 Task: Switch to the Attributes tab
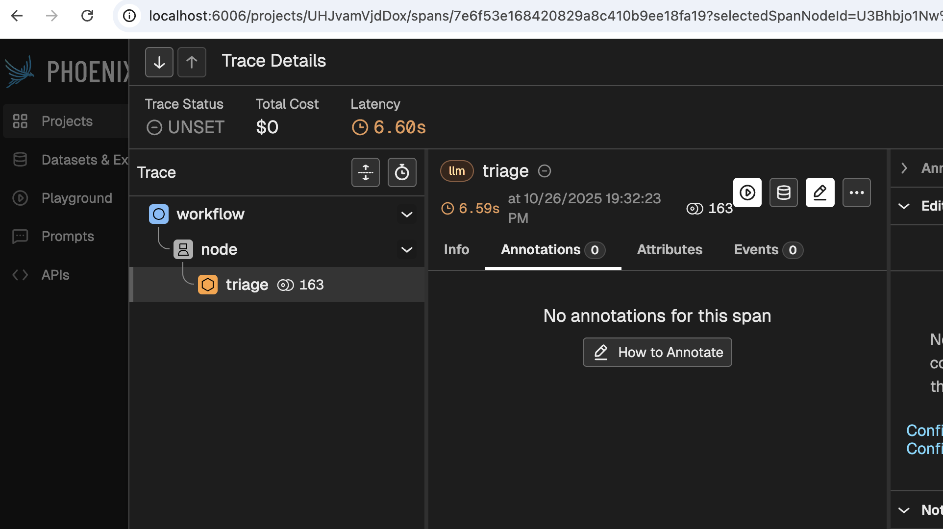[670, 250]
